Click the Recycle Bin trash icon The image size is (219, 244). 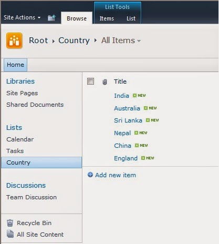point(10,223)
